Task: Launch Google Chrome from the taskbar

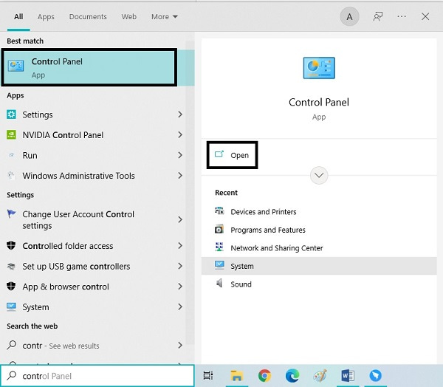Action: 264,376
